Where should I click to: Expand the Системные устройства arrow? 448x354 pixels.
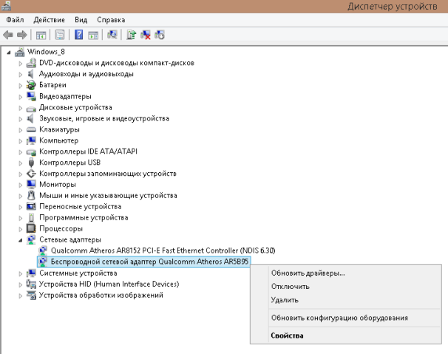(20, 273)
